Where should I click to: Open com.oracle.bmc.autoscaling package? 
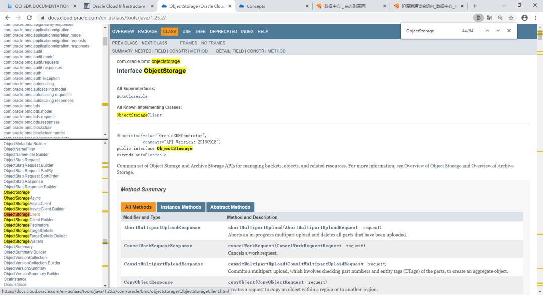29,84
